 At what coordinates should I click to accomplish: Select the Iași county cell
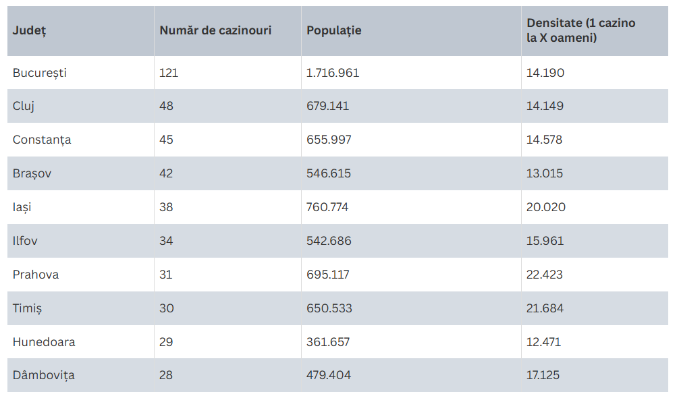[x=22, y=207]
